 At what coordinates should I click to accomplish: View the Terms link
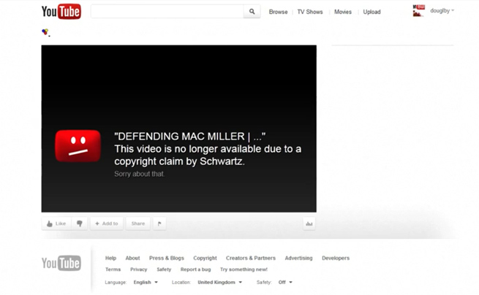113,269
